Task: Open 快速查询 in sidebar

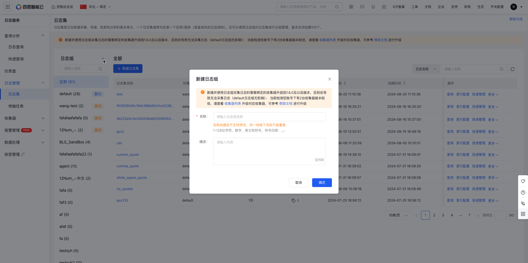Action: [x=16, y=59]
